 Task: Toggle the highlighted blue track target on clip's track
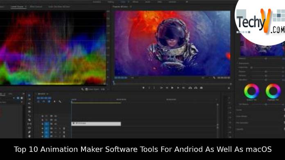tap(47, 124)
